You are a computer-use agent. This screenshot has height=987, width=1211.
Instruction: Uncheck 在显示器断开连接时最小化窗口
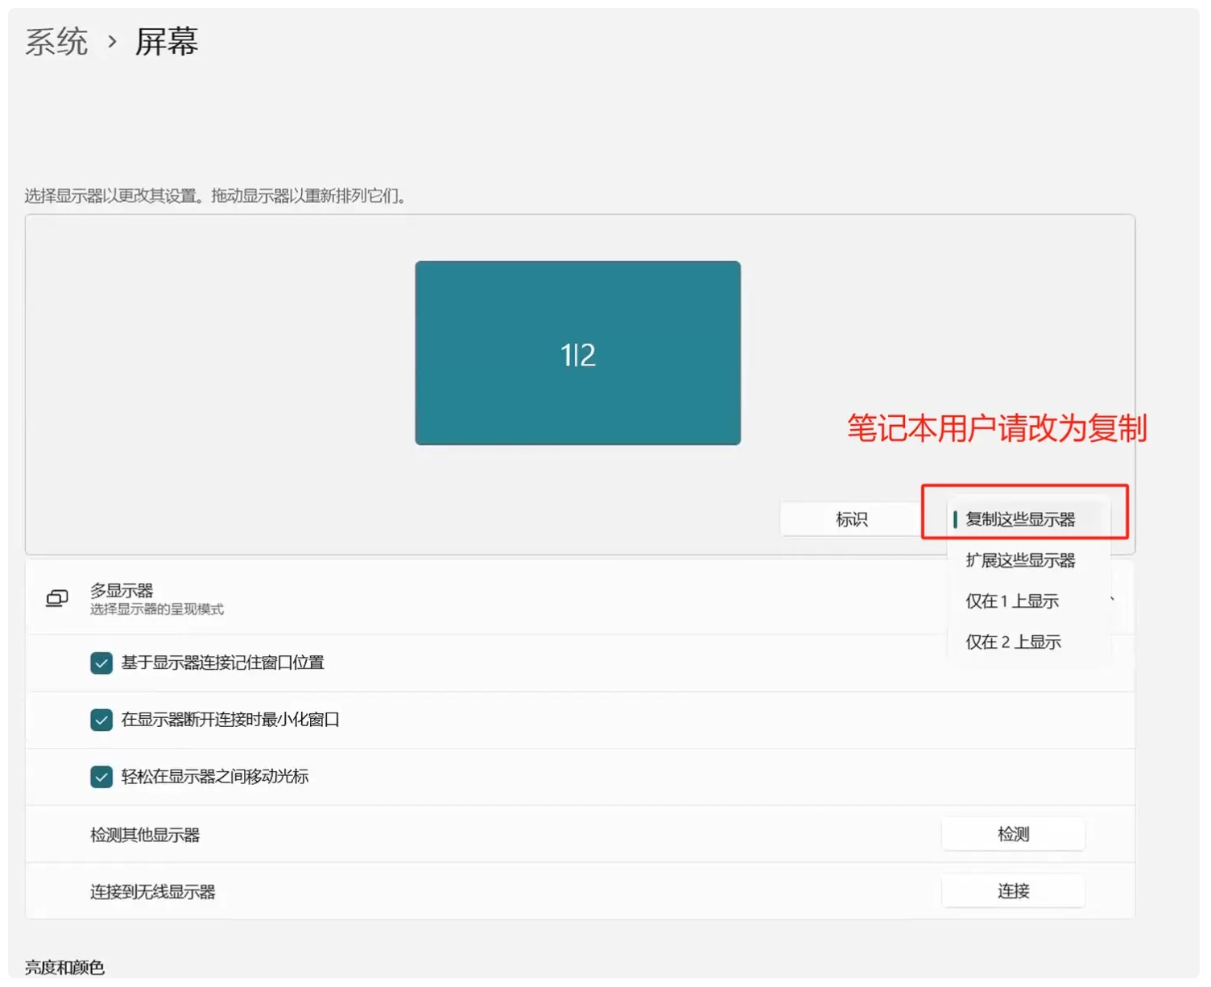[101, 719]
